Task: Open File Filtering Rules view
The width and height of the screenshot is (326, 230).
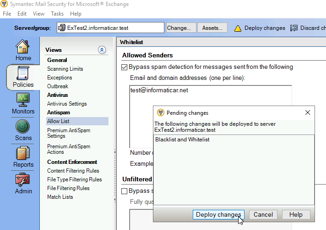Action: point(68,188)
